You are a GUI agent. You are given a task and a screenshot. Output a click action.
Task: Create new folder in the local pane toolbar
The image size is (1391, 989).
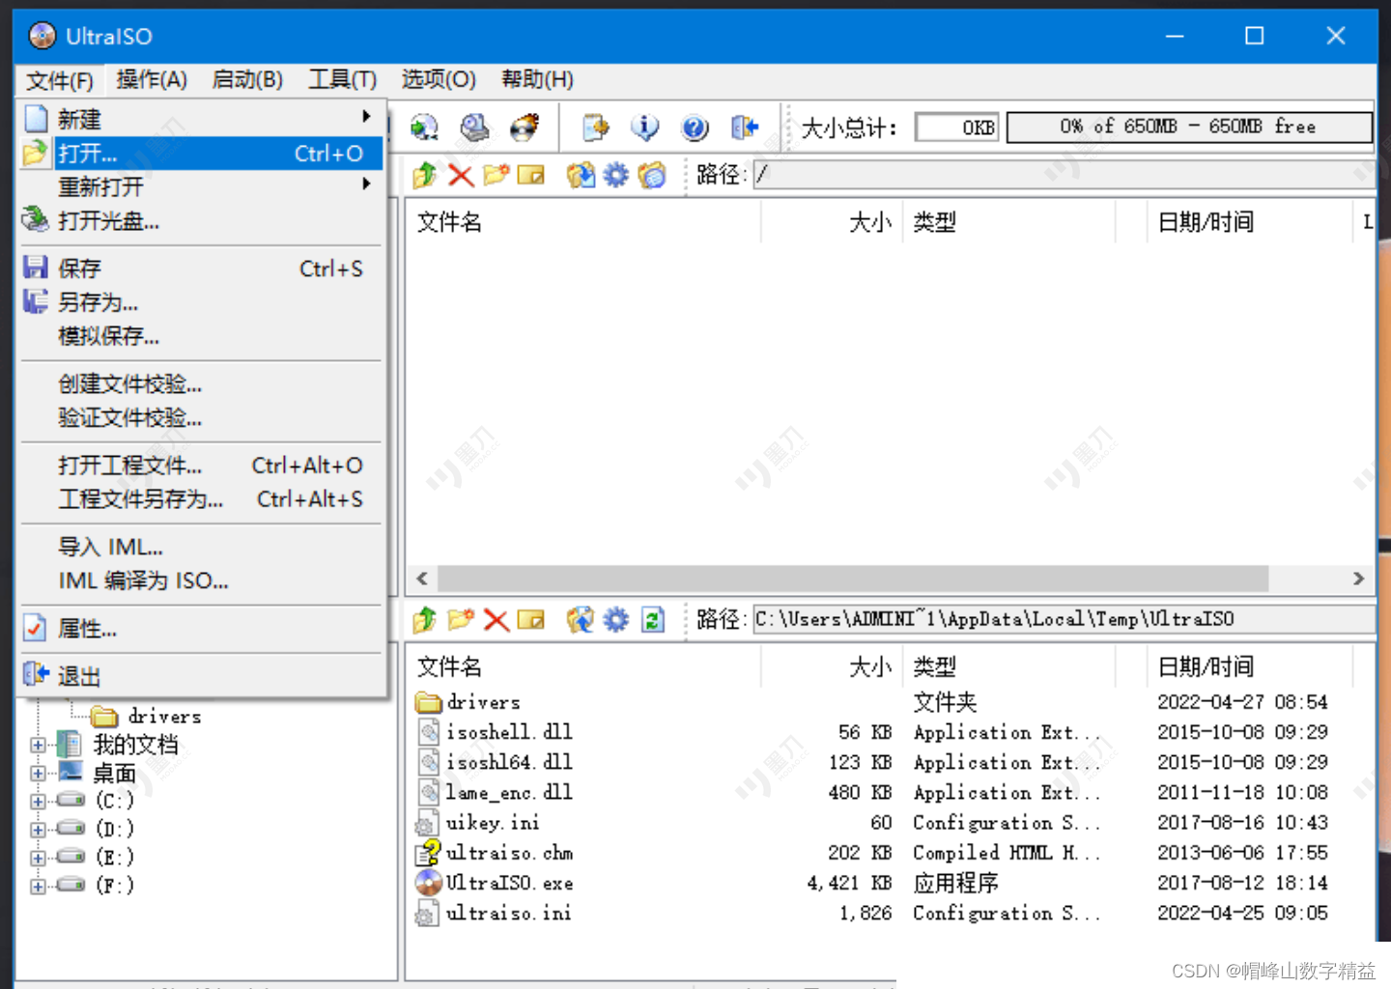pos(461,619)
